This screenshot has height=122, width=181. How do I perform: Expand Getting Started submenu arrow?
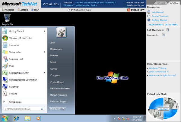pos(44,31)
